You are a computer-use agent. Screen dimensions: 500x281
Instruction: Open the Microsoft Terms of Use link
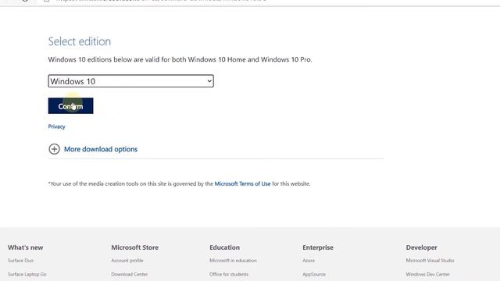(242, 183)
